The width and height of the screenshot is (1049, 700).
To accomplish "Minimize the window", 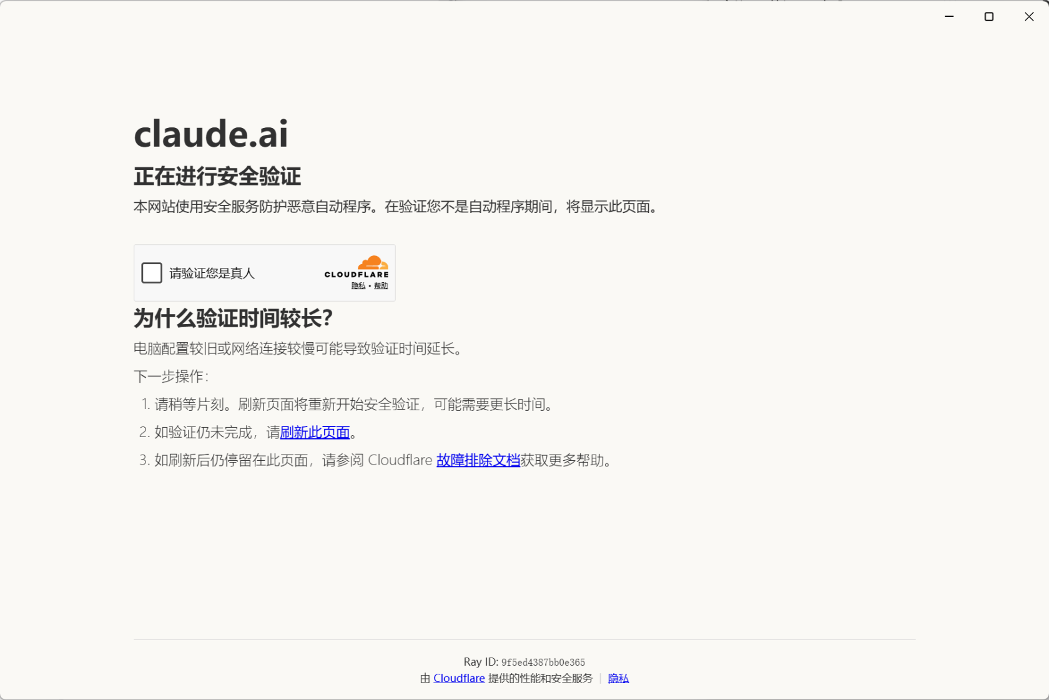I will point(949,17).
